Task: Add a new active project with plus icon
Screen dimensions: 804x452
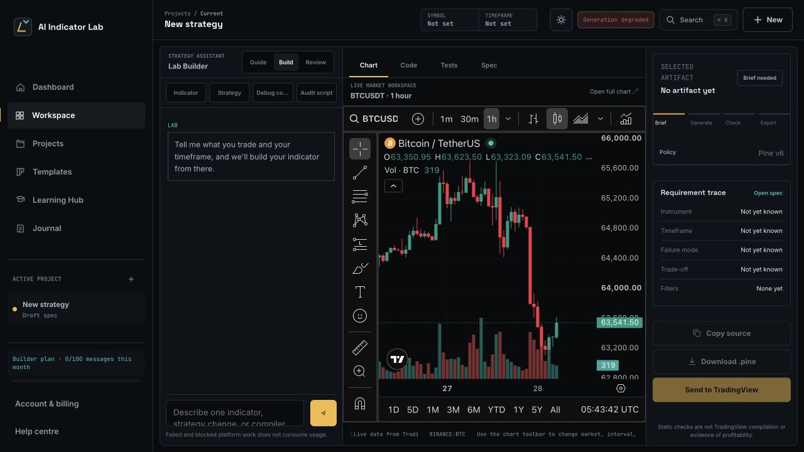Action: point(131,279)
